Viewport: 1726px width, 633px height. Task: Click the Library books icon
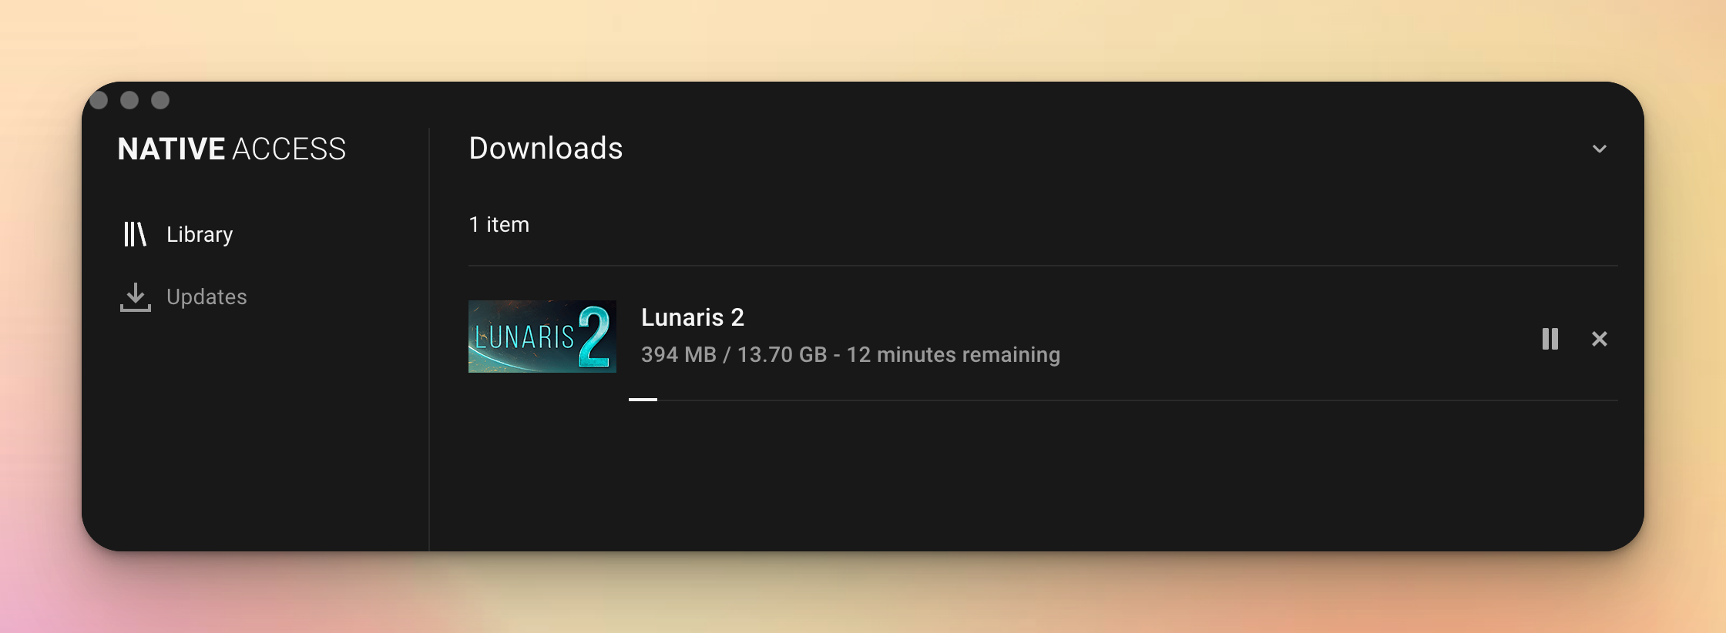[135, 234]
